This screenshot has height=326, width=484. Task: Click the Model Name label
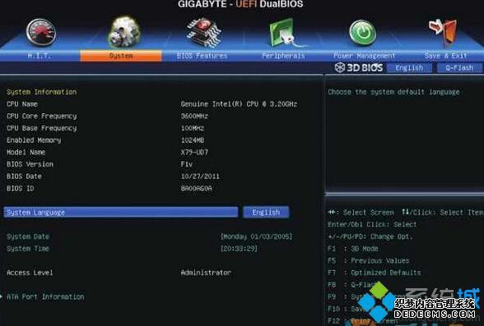click(x=26, y=152)
